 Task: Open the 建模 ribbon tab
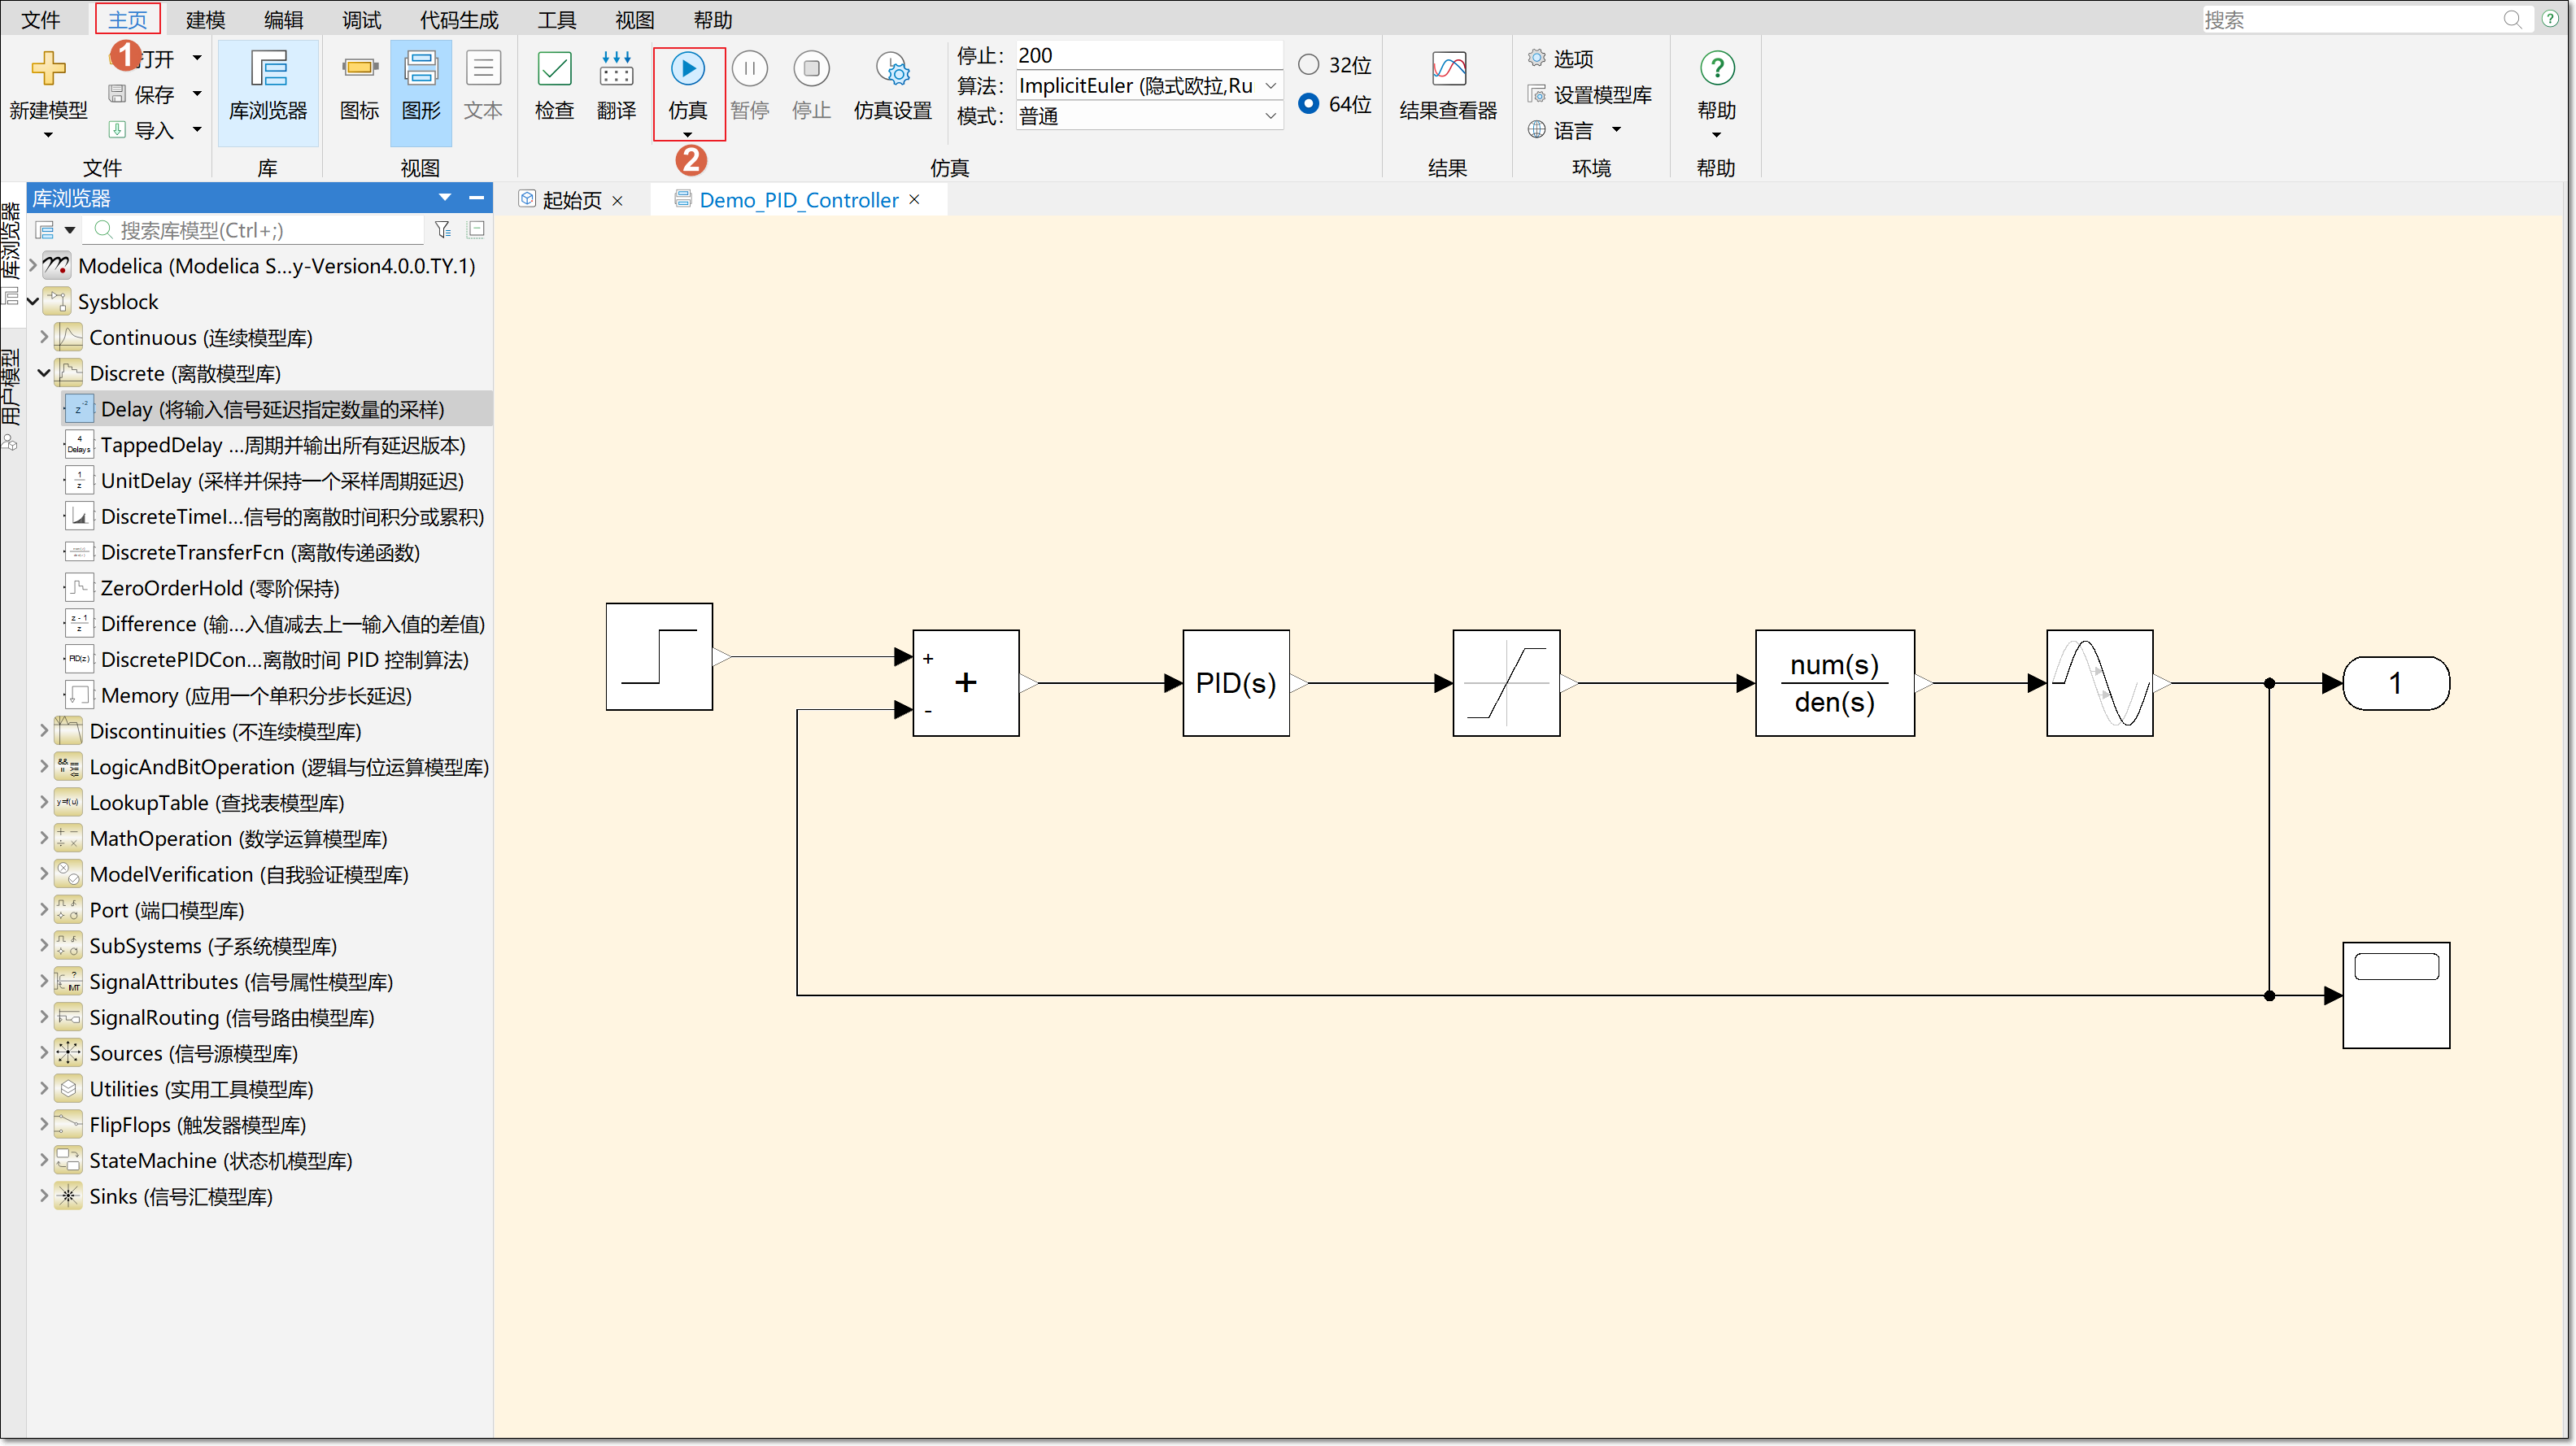coord(205,20)
